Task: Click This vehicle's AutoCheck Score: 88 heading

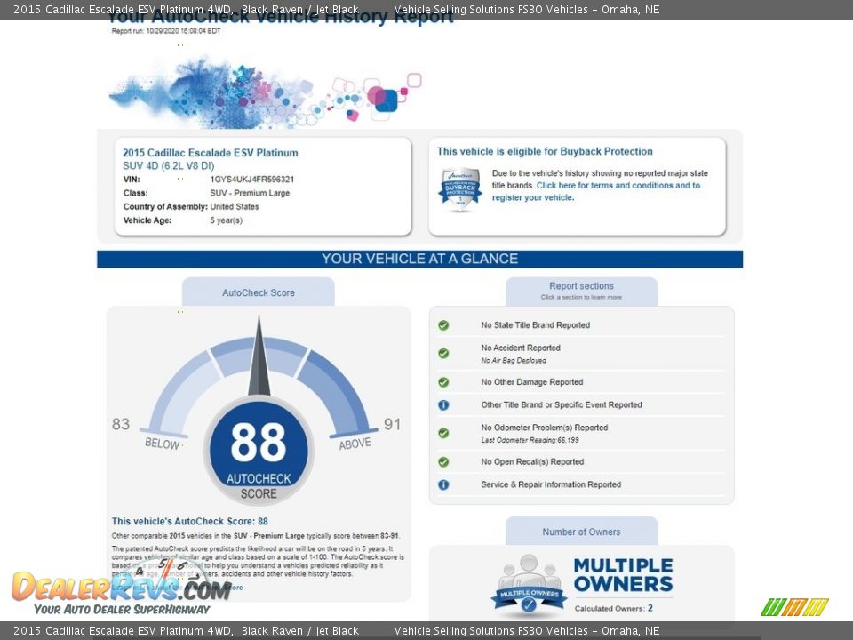Action: [190, 521]
